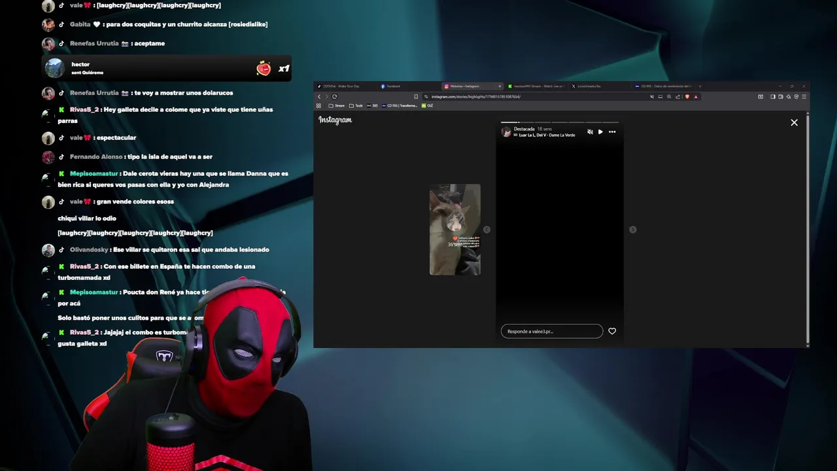Image resolution: width=837 pixels, height=471 pixels.
Task: Click the zoom magnifier icon in address bar
Action: pos(669,97)
